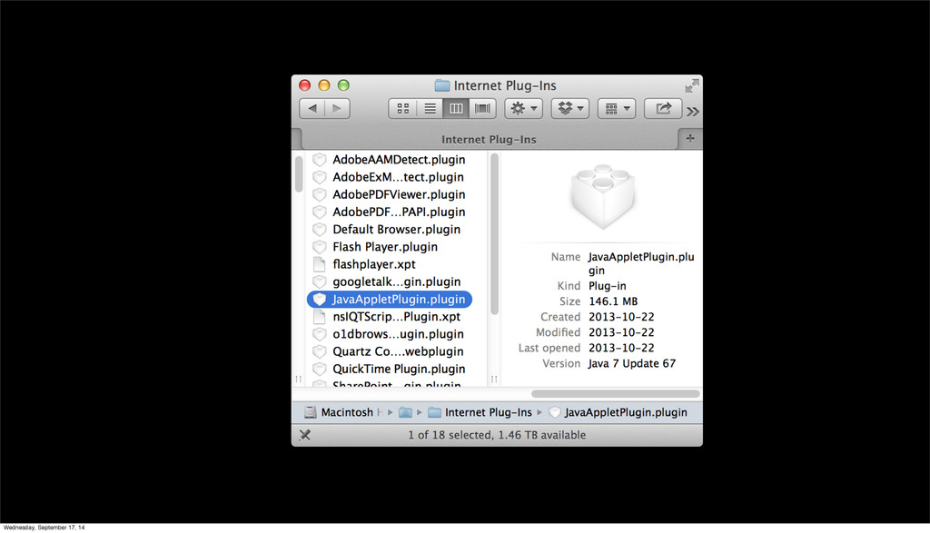Click the status text 1 of 18 selected

pyautogui.click(x=497, y=435)
